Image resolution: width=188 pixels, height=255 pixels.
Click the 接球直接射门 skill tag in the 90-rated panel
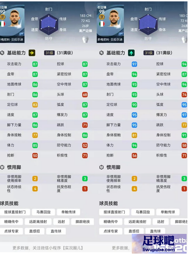coord(15,212)
